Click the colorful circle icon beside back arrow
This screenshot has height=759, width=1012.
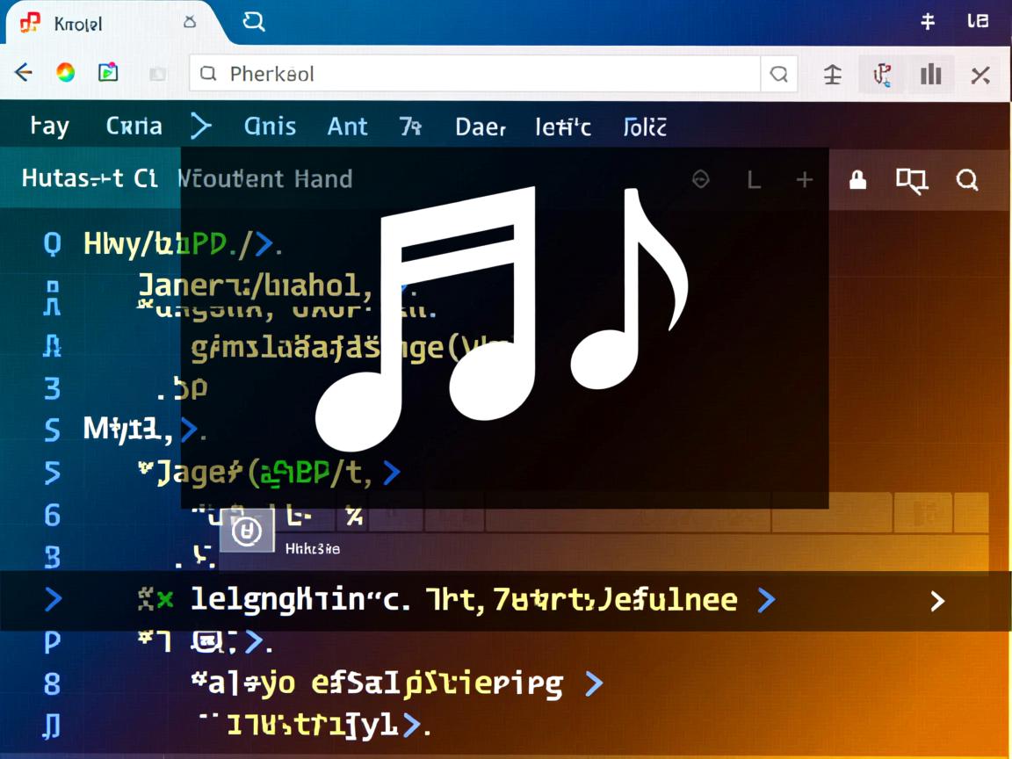point(65,74)
